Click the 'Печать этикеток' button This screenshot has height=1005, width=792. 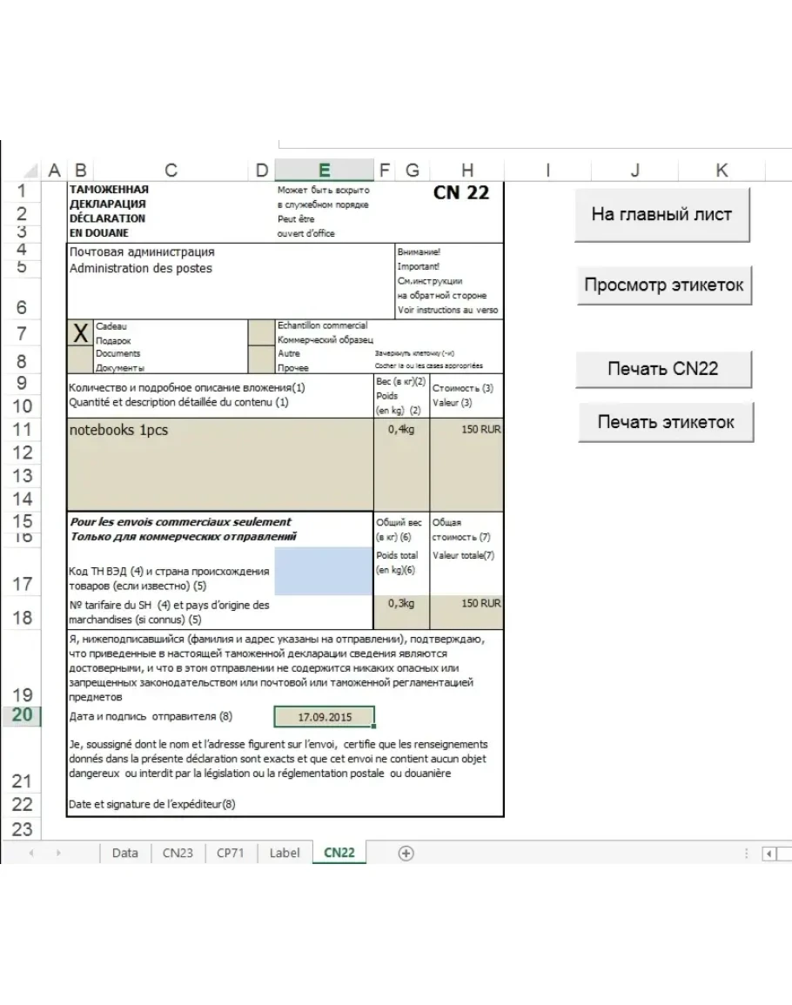pyautogui.click(x=665, y=422)
